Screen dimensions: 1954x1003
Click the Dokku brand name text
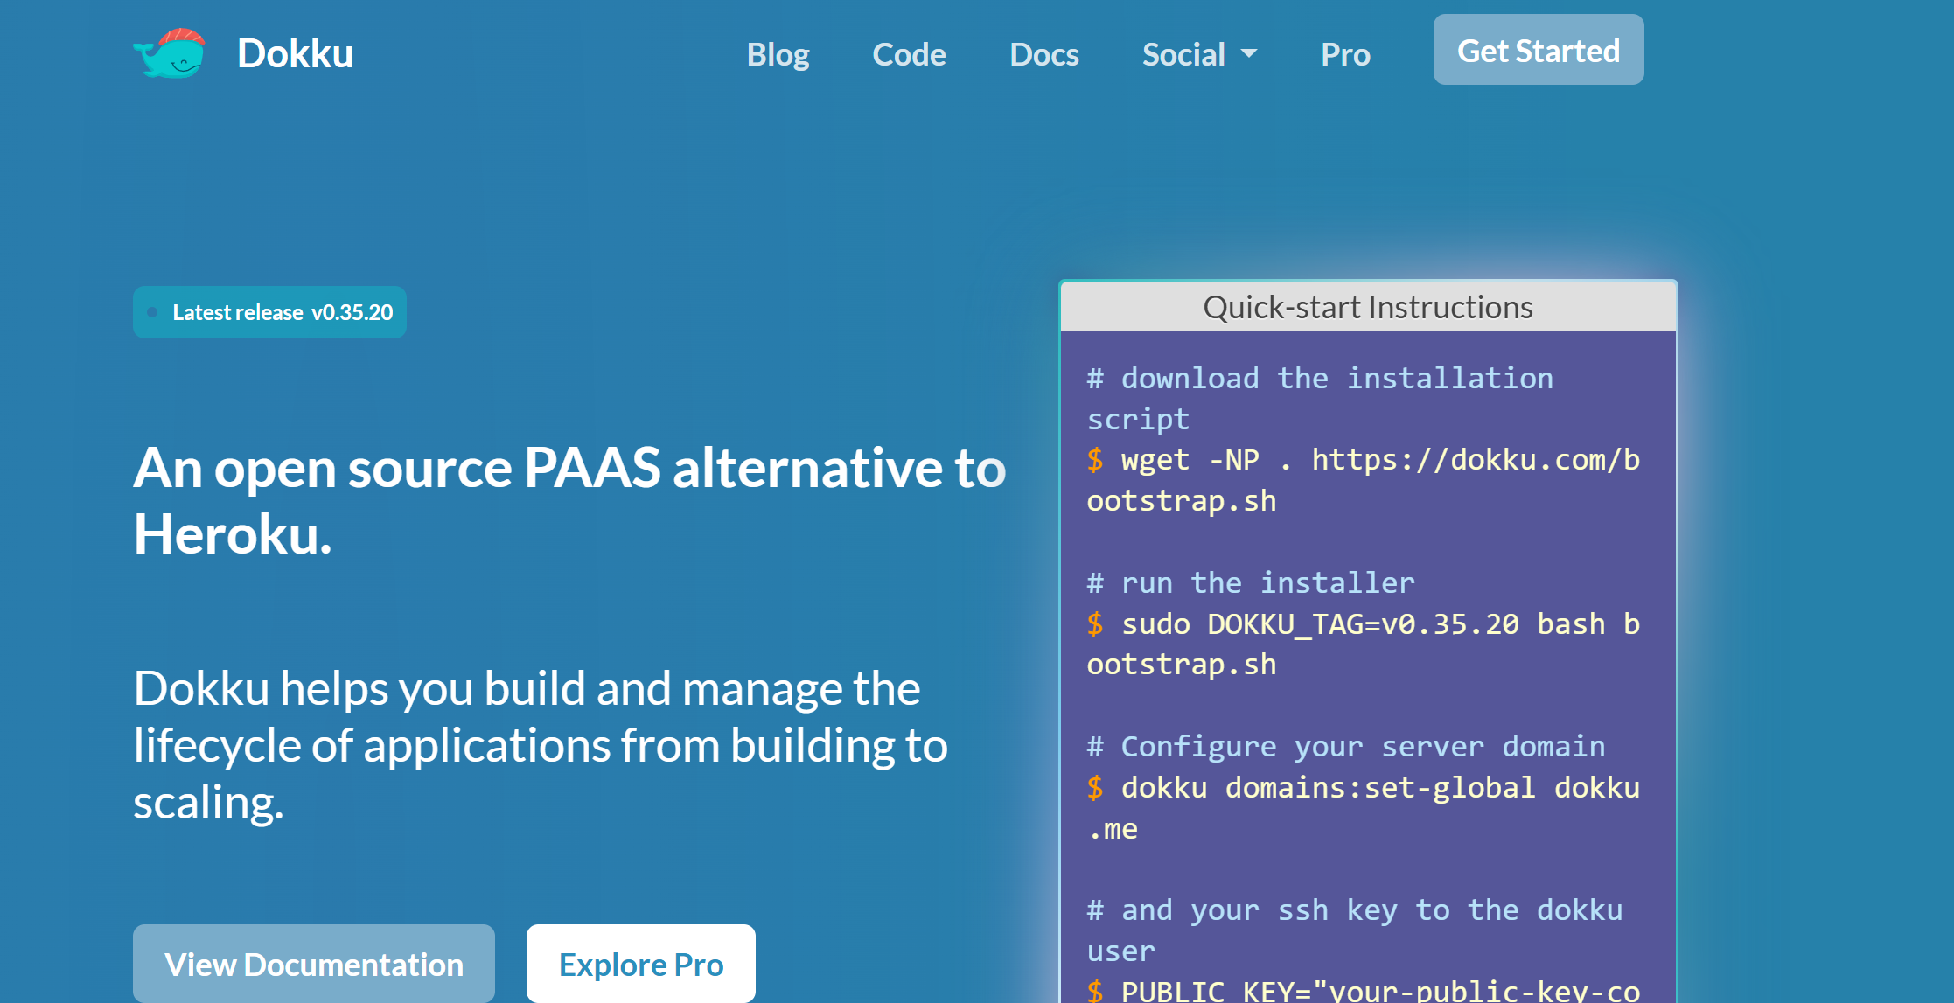pyautogui.click(x=295, y=53)
